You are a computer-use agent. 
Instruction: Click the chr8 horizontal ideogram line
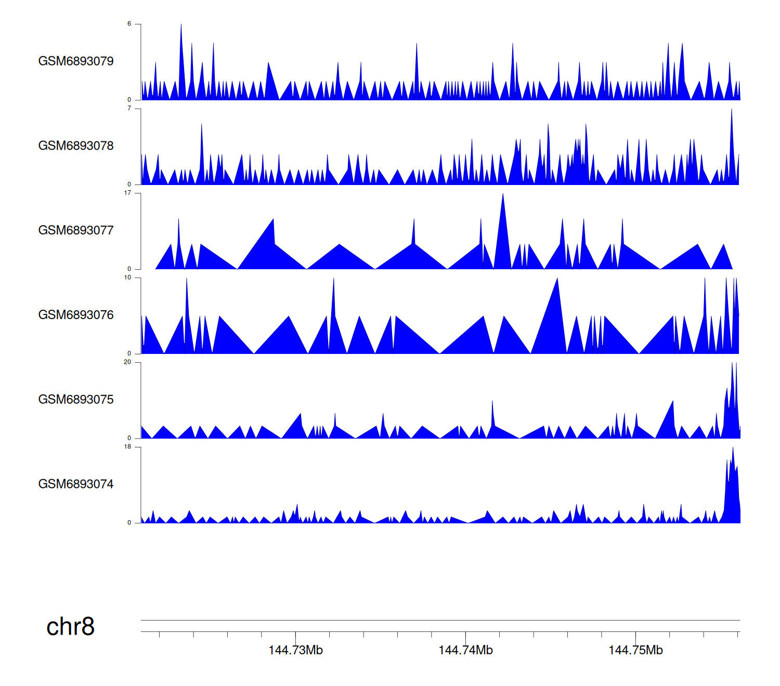click(440, 620)
